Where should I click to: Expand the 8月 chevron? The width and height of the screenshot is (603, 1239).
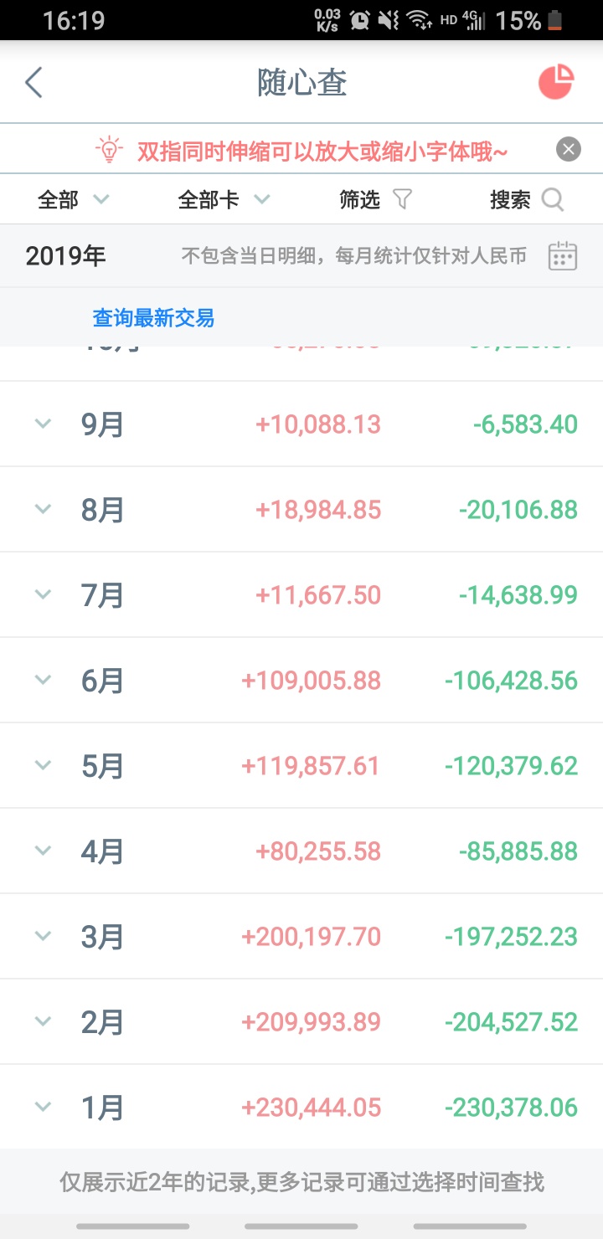[x=43, y=509]
